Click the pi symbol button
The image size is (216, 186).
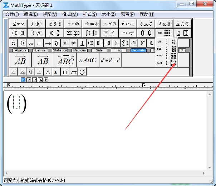[x=14, y=43]
